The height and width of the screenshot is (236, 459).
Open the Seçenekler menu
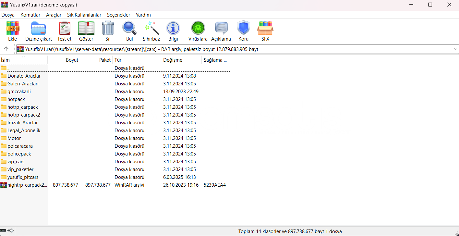[118, 15]
